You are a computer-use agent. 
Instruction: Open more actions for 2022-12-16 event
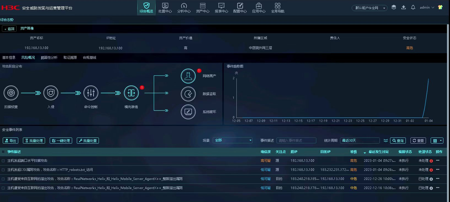(438, 188)
